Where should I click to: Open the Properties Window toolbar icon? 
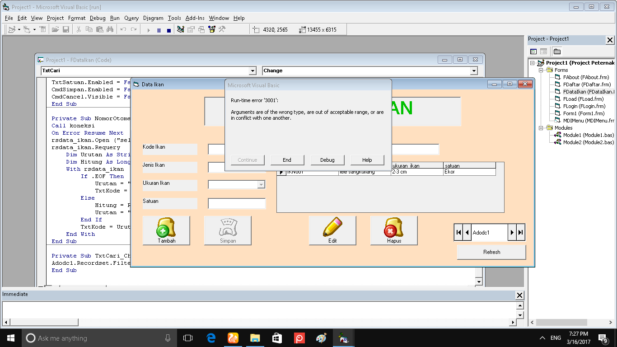tap(191, 30)
